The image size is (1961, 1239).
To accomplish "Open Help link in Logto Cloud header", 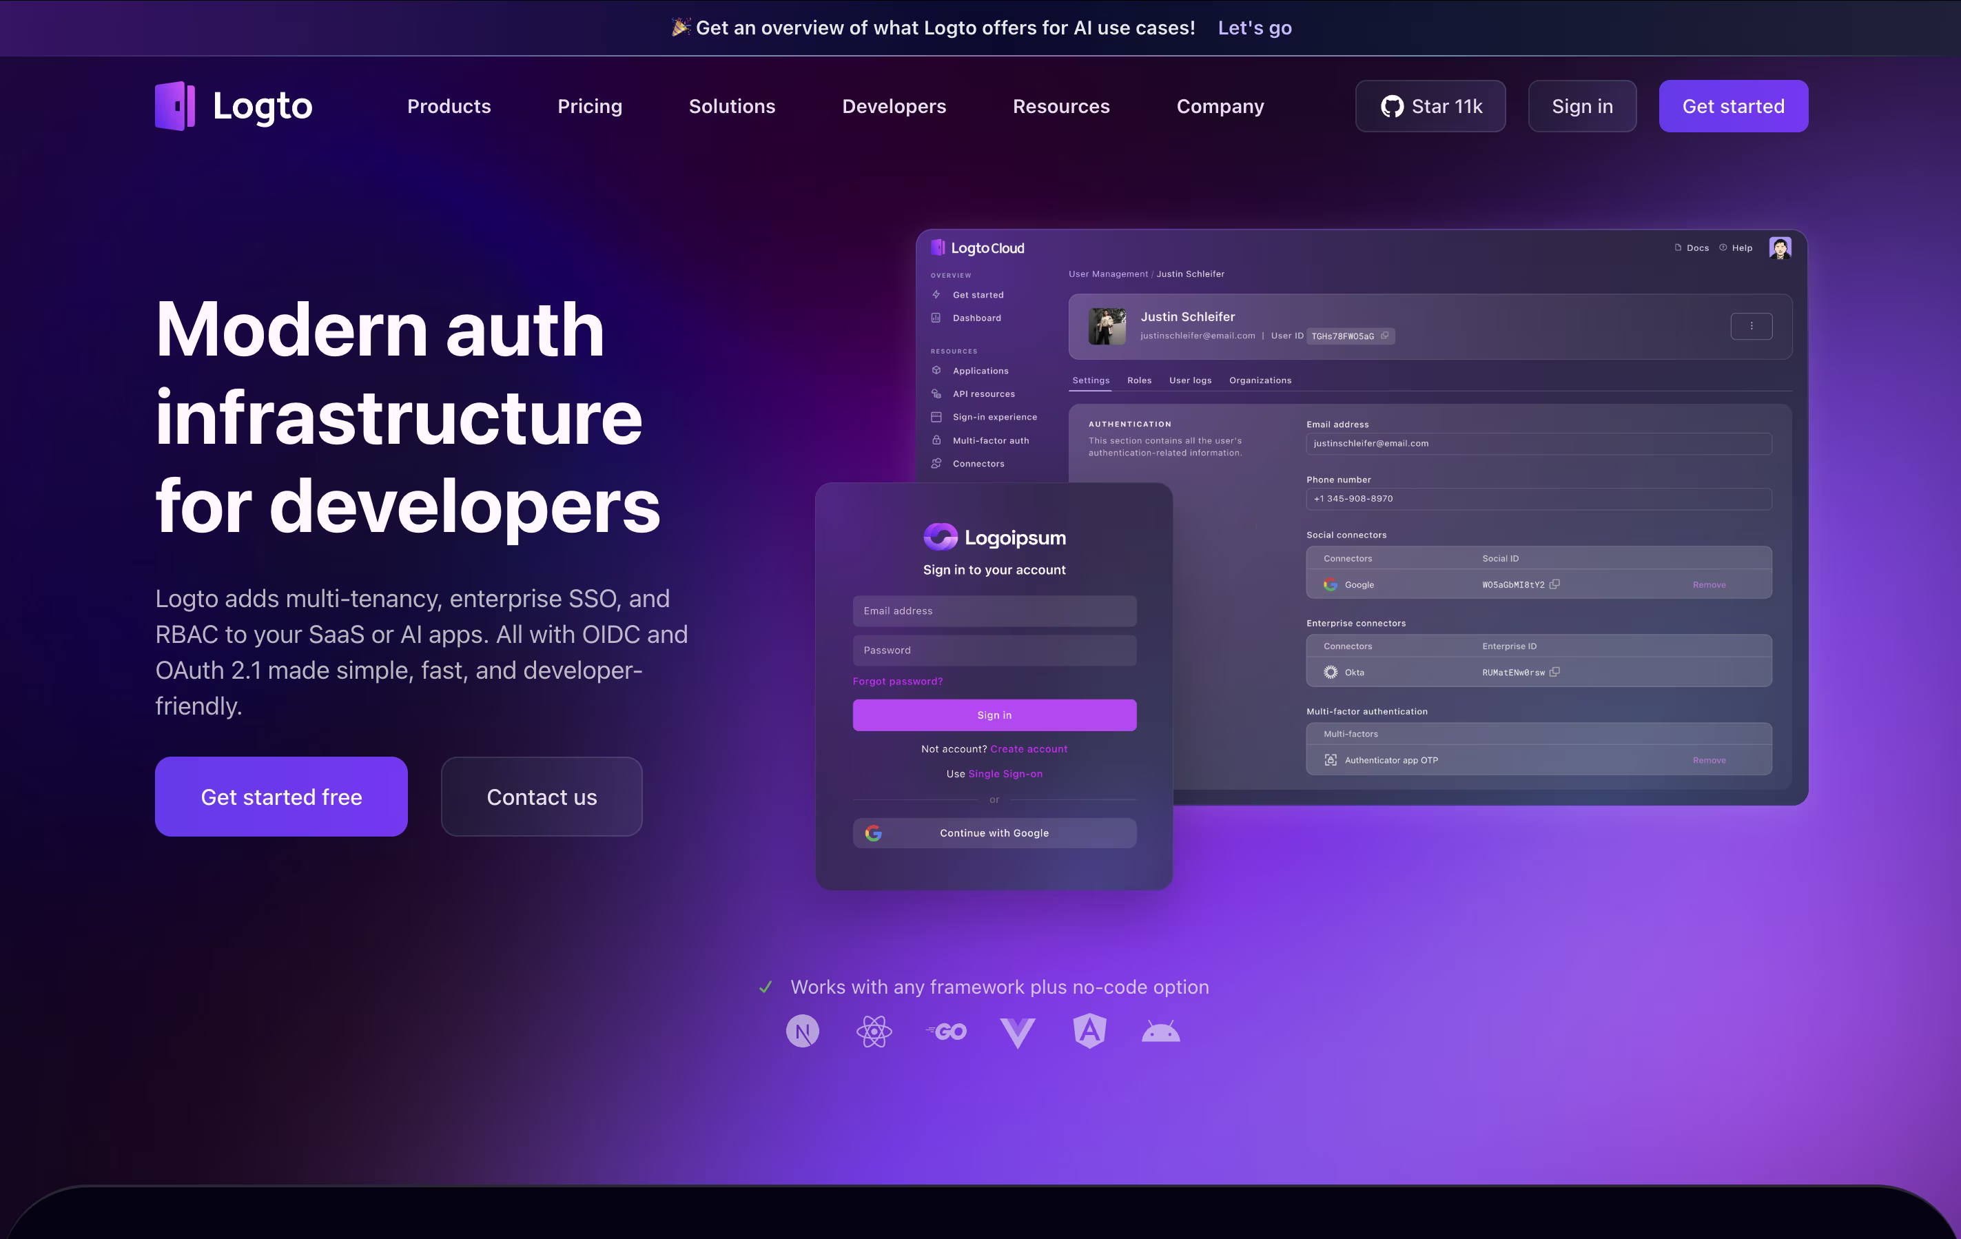I will (1736, 247).
